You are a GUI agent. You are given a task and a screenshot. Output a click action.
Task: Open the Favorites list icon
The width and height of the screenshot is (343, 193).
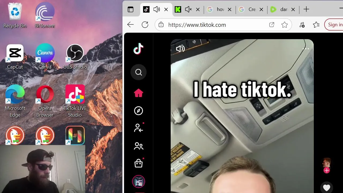point(316,25)
